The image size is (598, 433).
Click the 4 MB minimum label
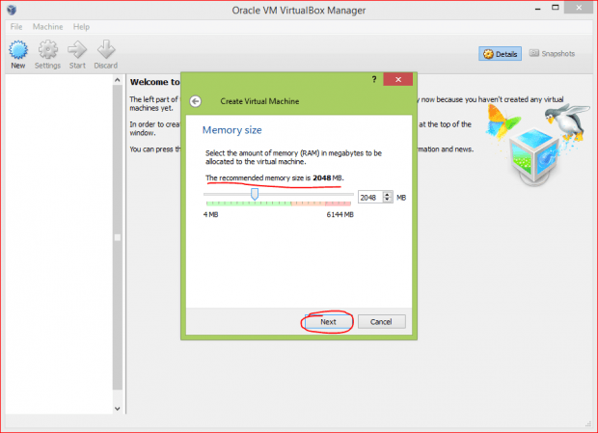coord(211,215)
